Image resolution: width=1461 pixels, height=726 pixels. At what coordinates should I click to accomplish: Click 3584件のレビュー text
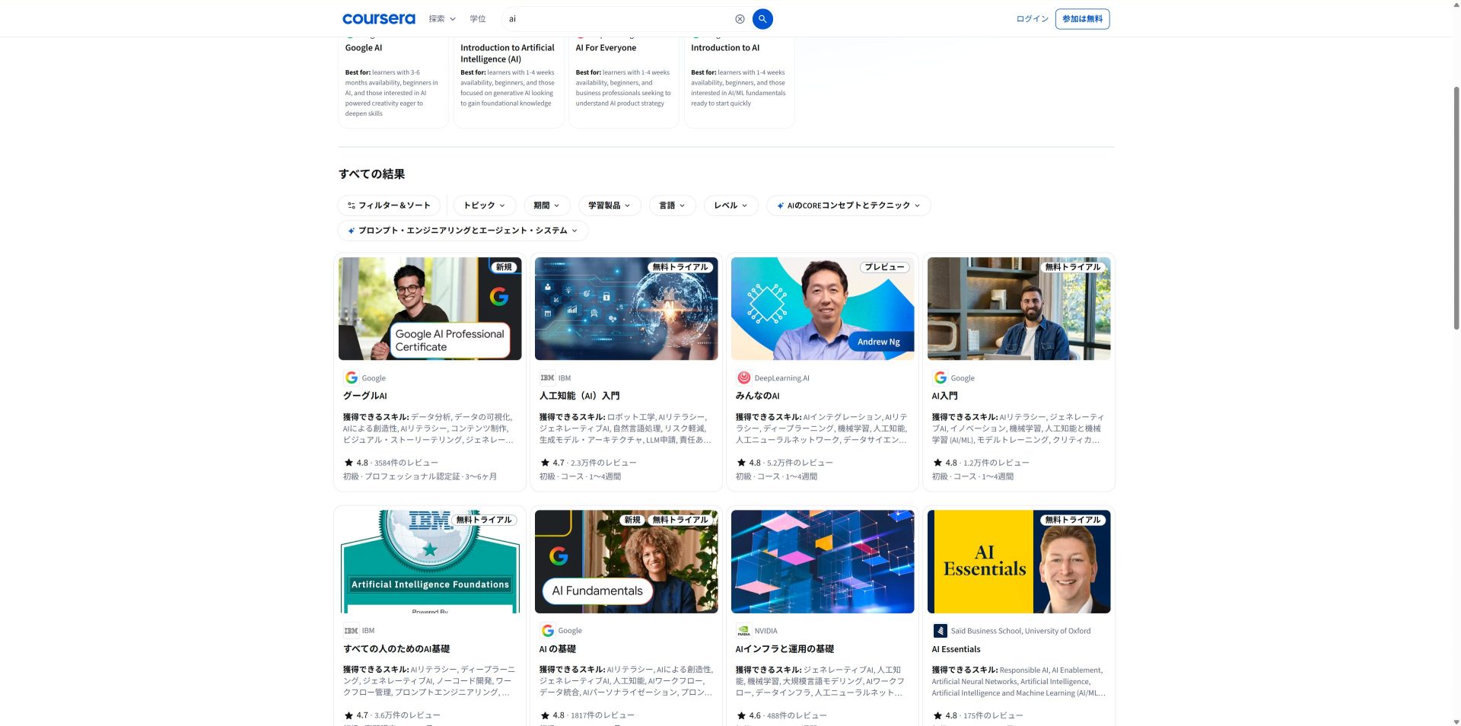pos(406,463)
